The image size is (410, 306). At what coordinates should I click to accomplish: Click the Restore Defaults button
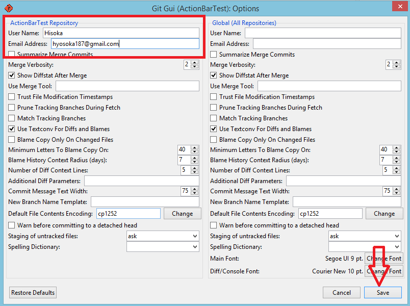(33, 292)
